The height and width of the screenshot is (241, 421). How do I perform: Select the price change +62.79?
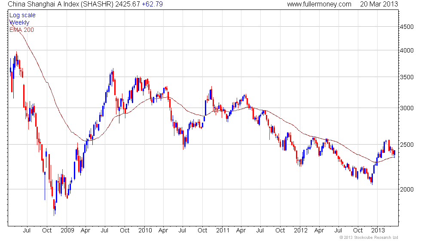pos(152,4)
